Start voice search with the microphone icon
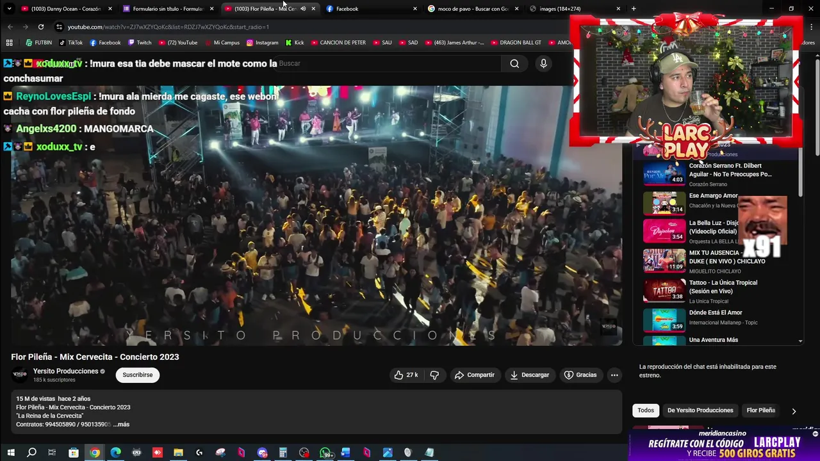The width and height of the screenshot is (820, 461). 543,63
